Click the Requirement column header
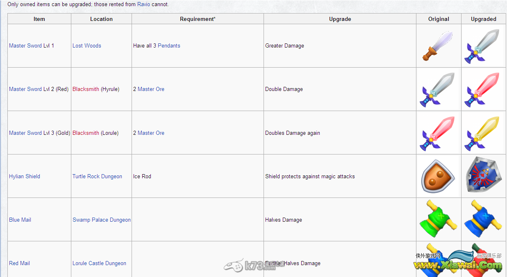The image size is (507, 277). 198,19
